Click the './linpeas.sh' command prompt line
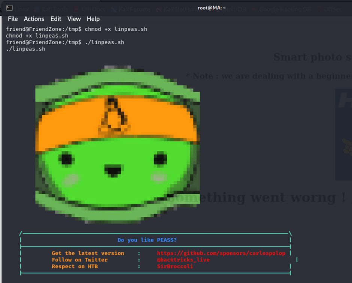The height and width of the screenshot is (283, 352). pyautogui.click(x=65, y=42)
